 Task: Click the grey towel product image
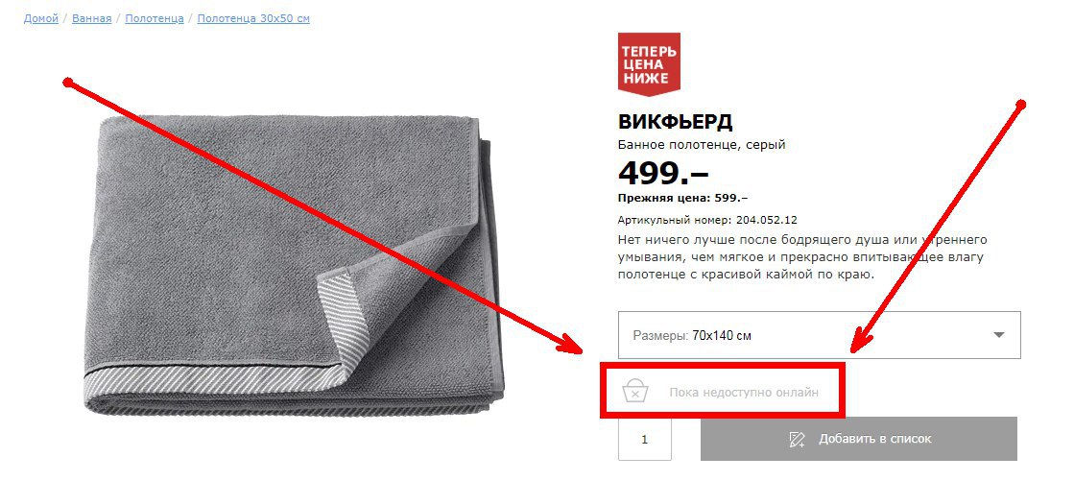295,264
